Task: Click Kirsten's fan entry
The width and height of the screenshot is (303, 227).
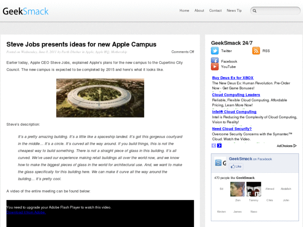Action: [221, 212]
